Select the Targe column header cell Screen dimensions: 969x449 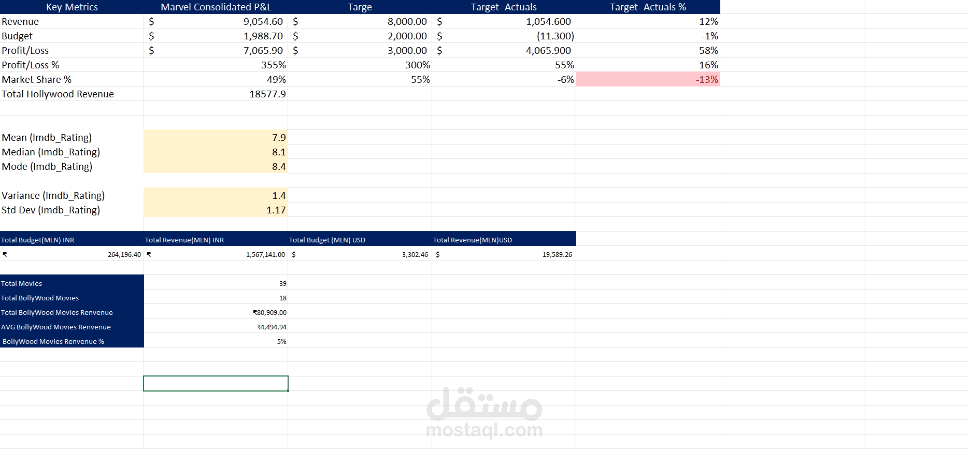tap(360, 7)
